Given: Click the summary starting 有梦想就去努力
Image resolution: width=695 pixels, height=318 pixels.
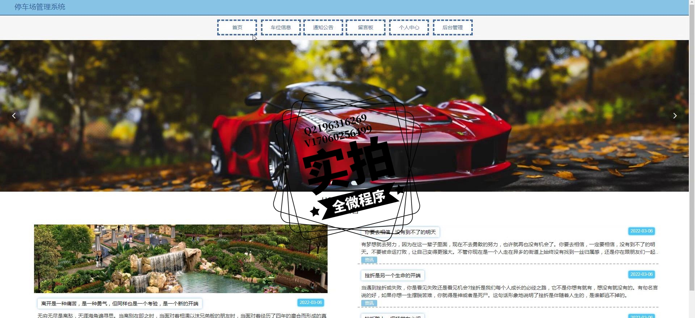Looking at the screenshot, I should coord(509,248).
